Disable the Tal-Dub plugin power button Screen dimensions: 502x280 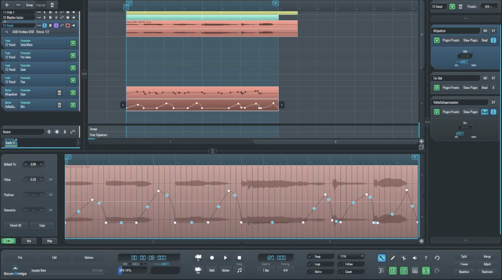click(x=437, y=88)
